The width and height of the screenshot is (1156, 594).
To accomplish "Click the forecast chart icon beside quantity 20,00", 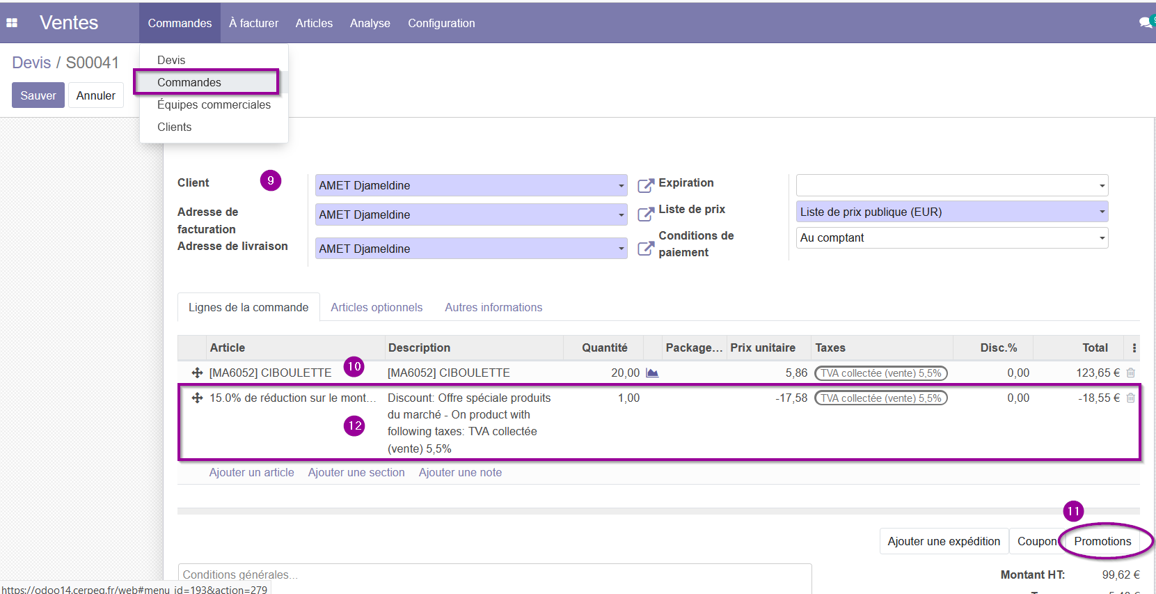I will [x=652, y=373].
